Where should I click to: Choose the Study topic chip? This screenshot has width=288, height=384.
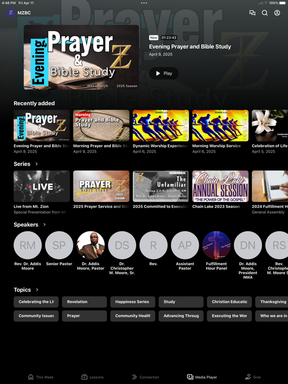click(x=181, y=301)
